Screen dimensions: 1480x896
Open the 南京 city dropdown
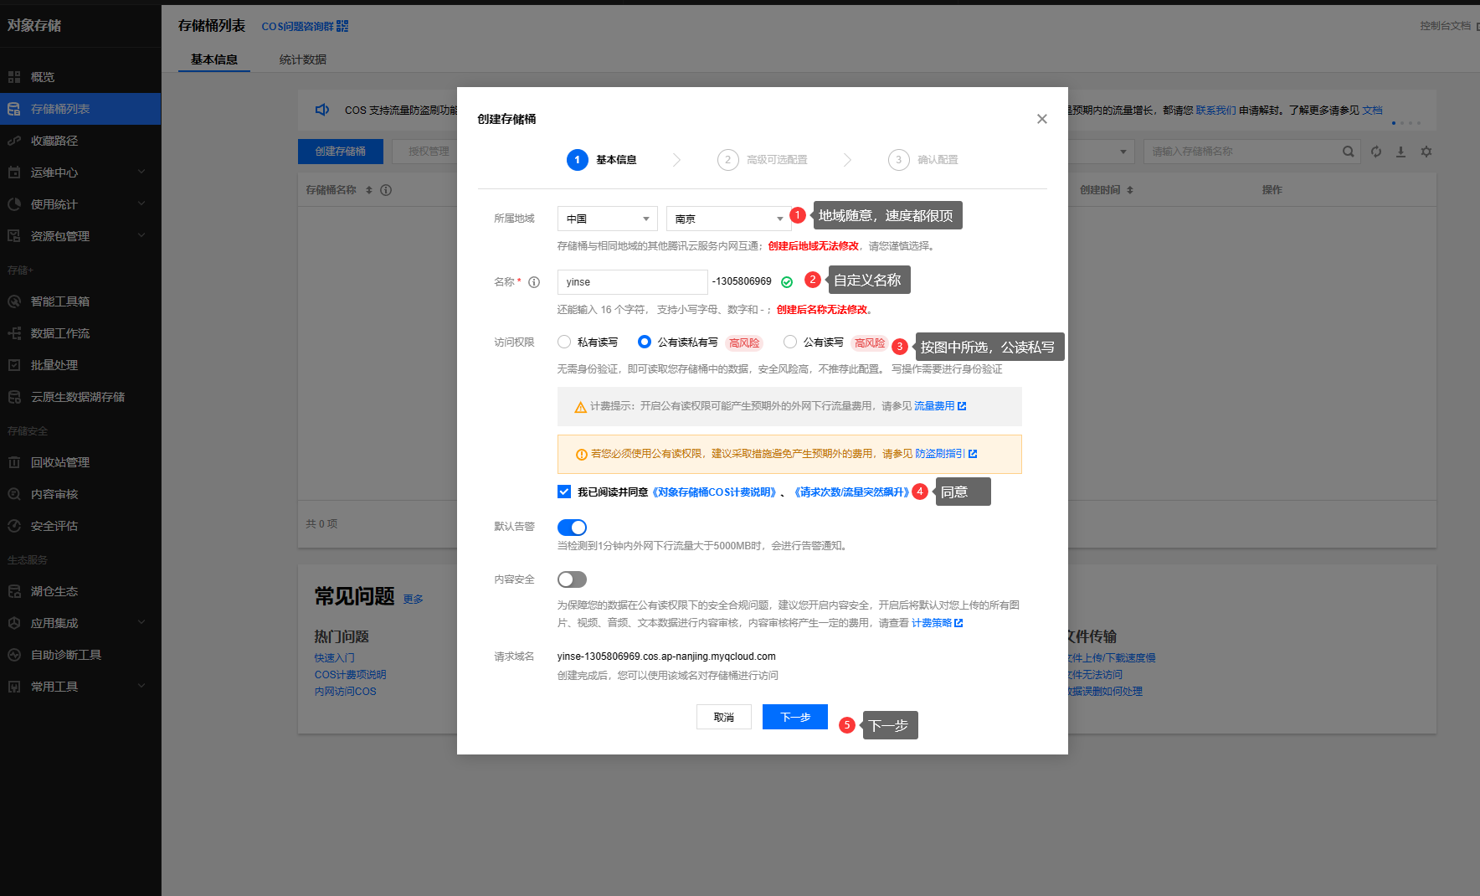[x=728, y=219]
